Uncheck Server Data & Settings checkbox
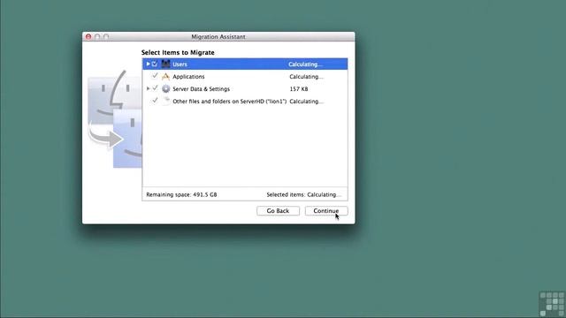 click(x=155, y=88)
